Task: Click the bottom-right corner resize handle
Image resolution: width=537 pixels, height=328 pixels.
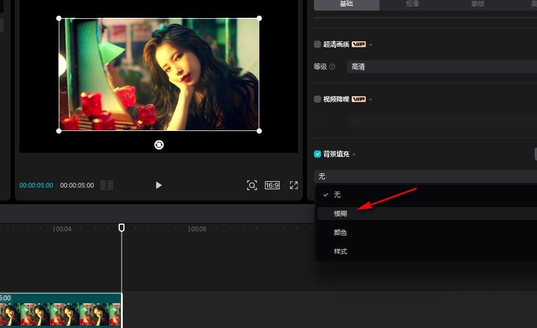Action: pos(259,131)
